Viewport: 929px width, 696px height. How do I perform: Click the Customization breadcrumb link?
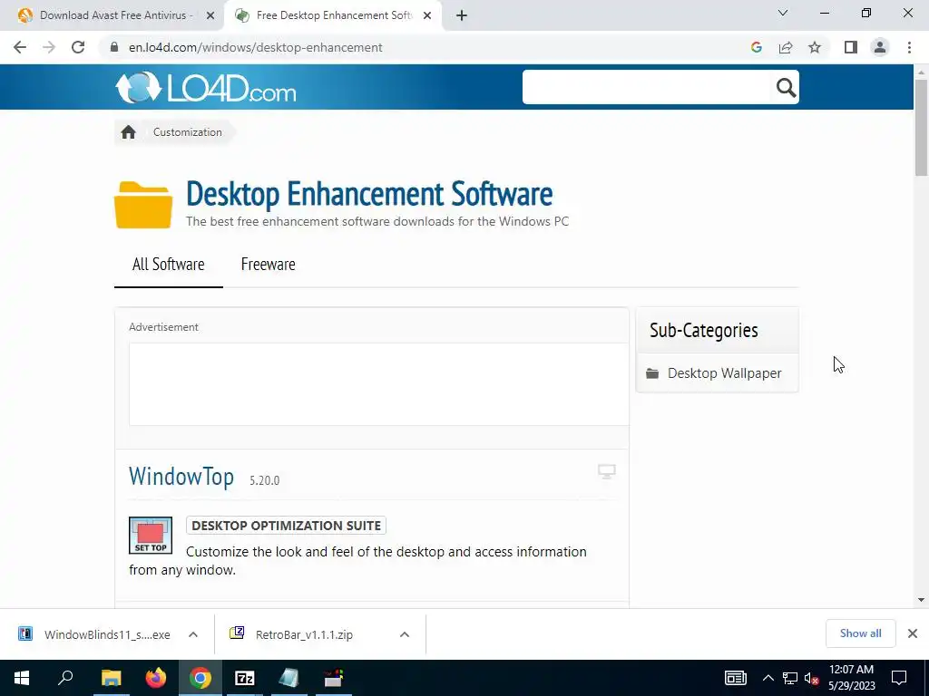tap(187, 132)
